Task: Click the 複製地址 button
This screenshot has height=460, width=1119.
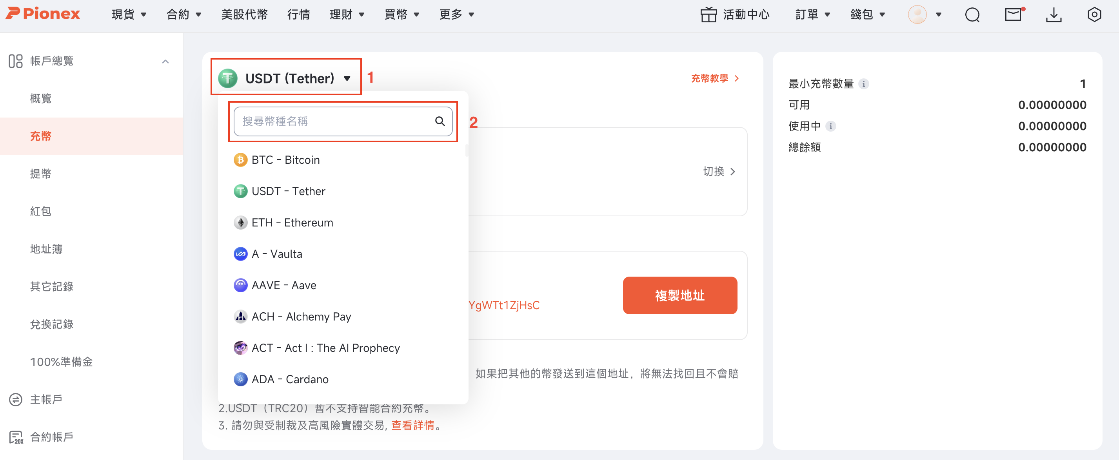Action: 679,295
